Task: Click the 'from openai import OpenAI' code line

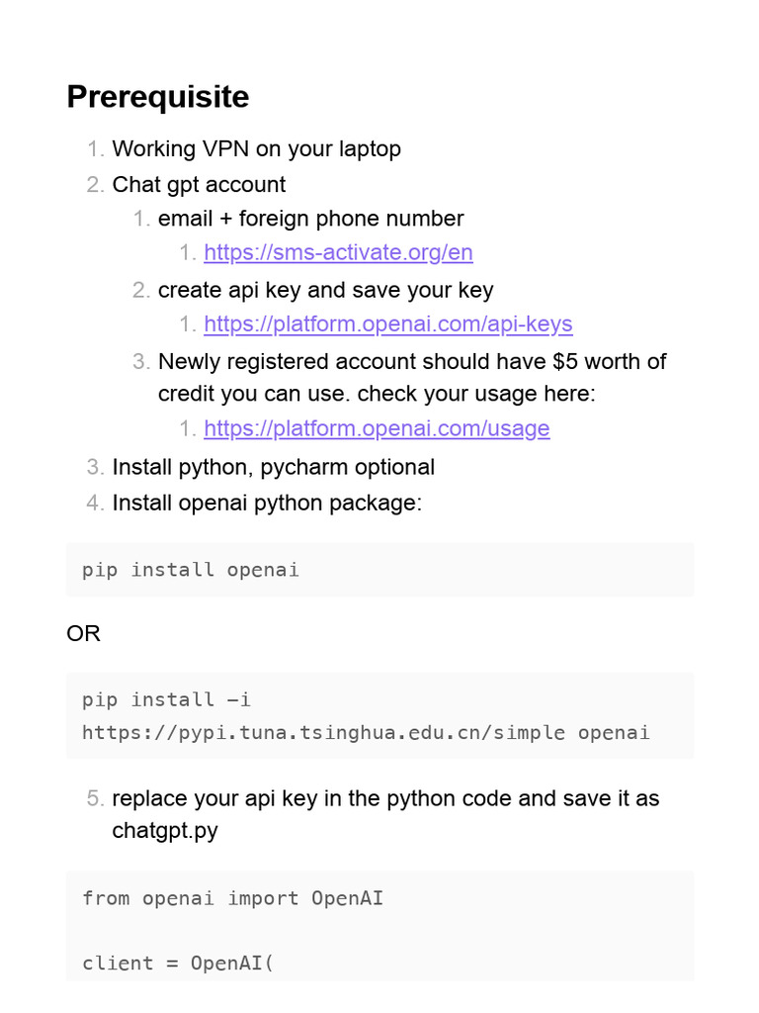Action: (232, 898)
